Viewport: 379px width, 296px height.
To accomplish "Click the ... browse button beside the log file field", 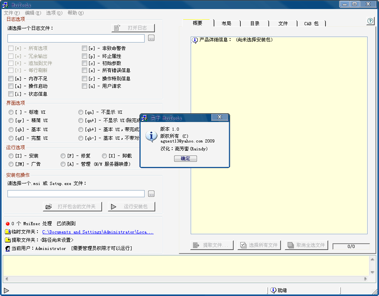I will [151, 38].
